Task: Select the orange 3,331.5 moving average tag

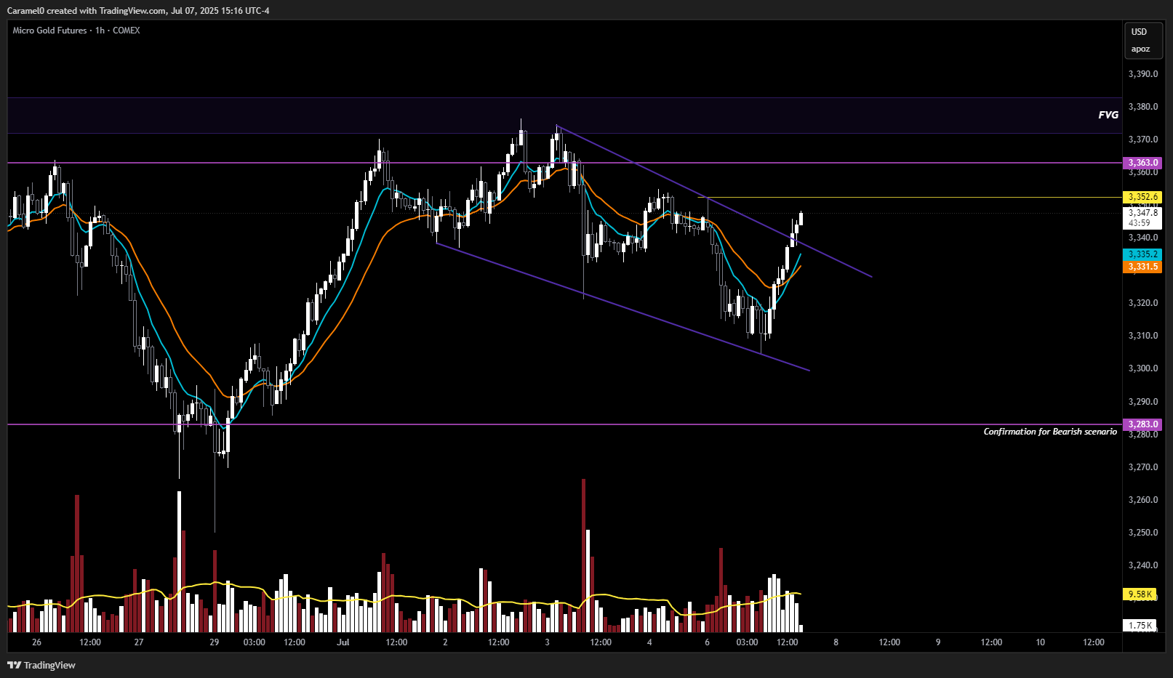Action: pyautogui.click(x=1143, y=267)
